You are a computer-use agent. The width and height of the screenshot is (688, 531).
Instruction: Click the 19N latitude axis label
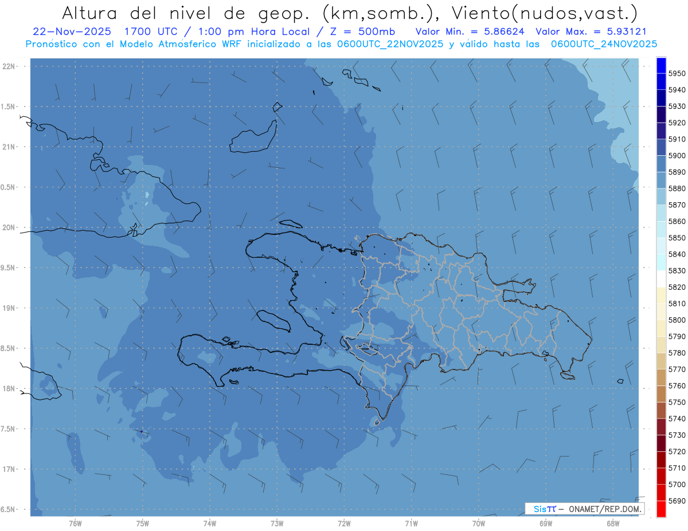point(9,308)
